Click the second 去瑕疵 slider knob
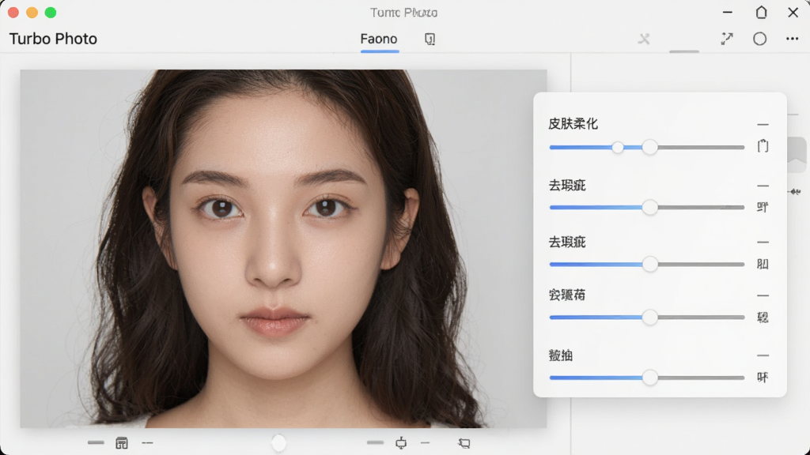This screenshot has width=810, height=455. [650, 264]
